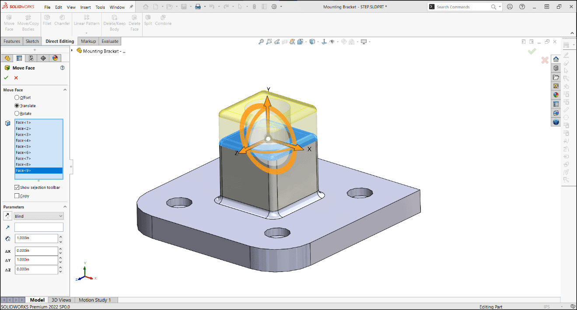The image size is (577, 310).
Task: Open PropertyManager tab icon
Action: point(19,58)
